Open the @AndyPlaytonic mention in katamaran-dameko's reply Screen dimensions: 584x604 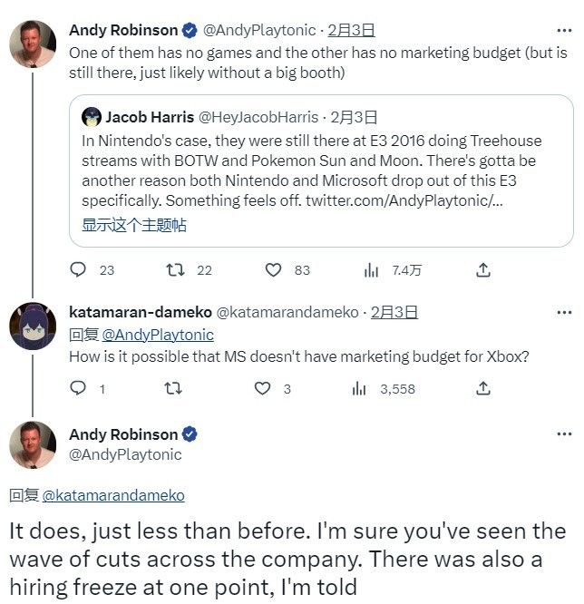[158, 335]
